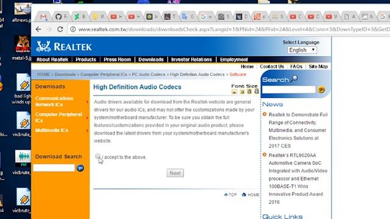The height and width of the screenshot is (219, 390).
Task: Go to HOME in breadcrumb
Action: pyautogui.click(x=43, y=74)
